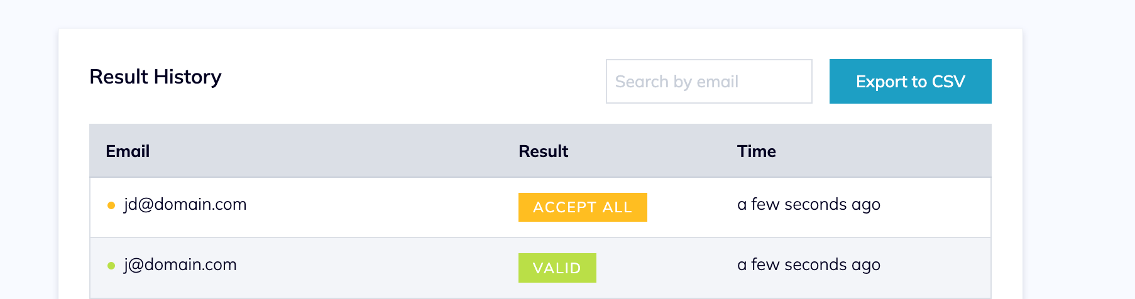Click the Result History heading
Screen dimensions: 1135x299
tap(155, 77)
